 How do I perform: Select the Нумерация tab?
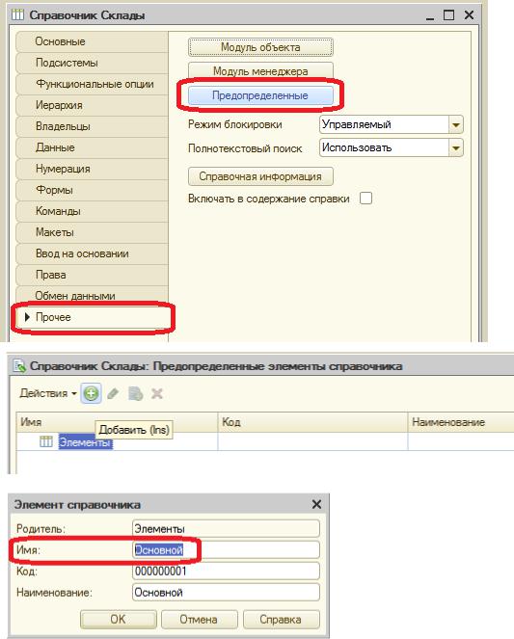[x=93, y=169]
